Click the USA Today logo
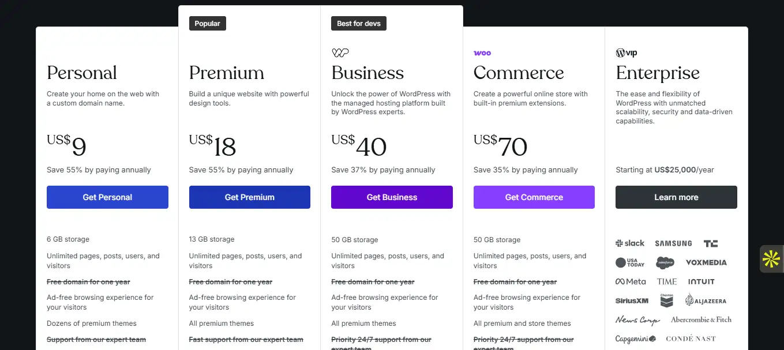 tap(630, 262)
